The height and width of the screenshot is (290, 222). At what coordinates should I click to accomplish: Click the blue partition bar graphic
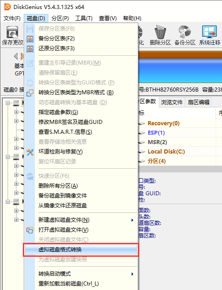pos(180,71)
